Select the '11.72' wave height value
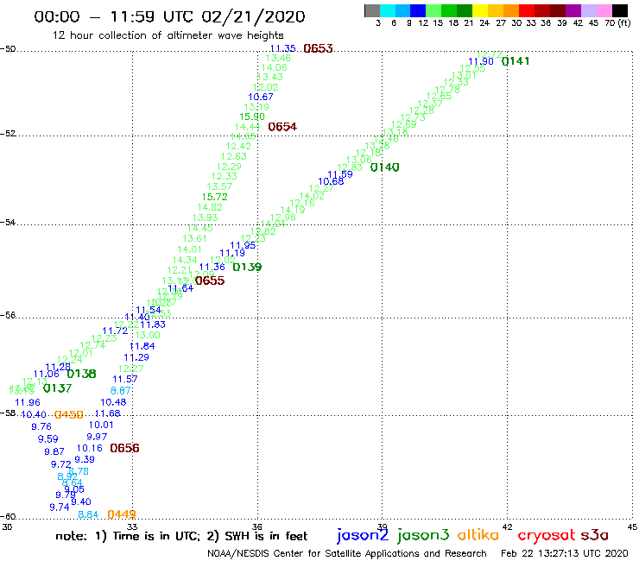 pos(115,331)
